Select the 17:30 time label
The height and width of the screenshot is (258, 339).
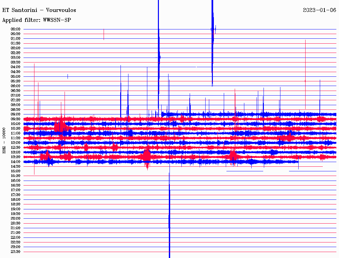click(x=15, y=195)
